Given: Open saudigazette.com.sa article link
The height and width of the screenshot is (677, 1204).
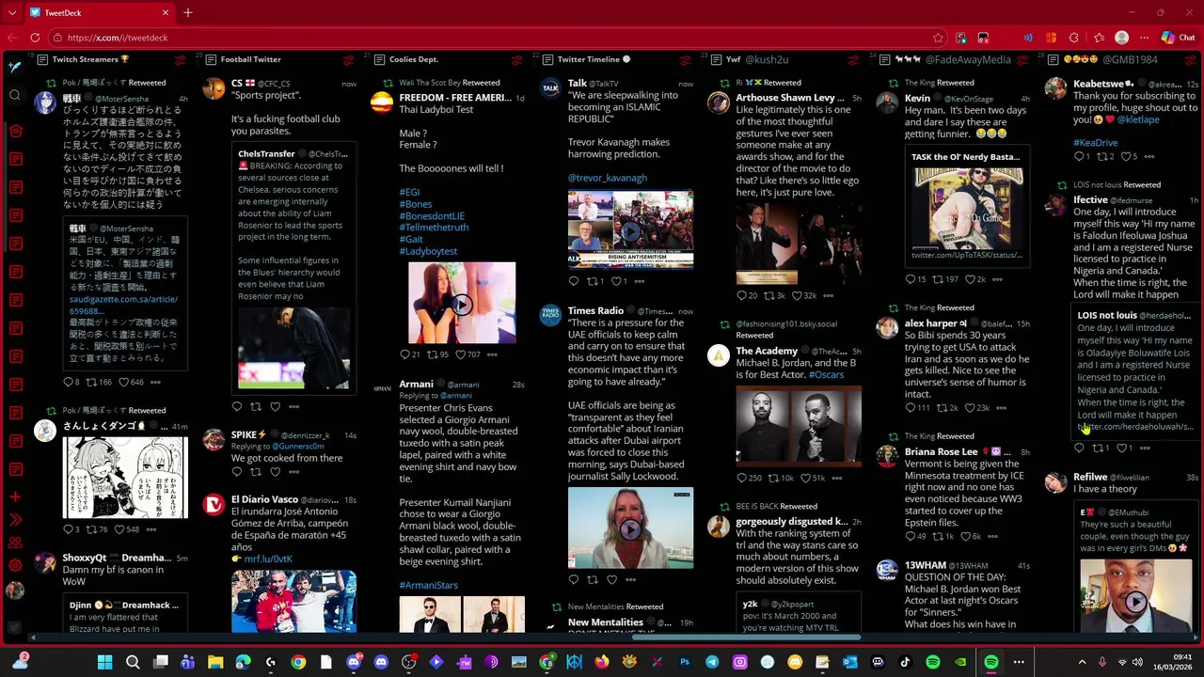Looking at the screenshot, I should coord(123,305).
